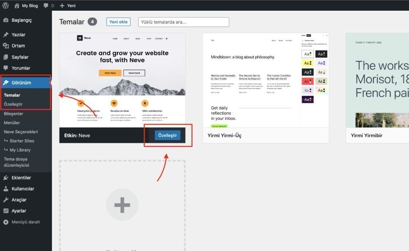Click the My Blog site link
This screenshot has height=251, width=409.
pyautogui.click(x=30, y=6)
